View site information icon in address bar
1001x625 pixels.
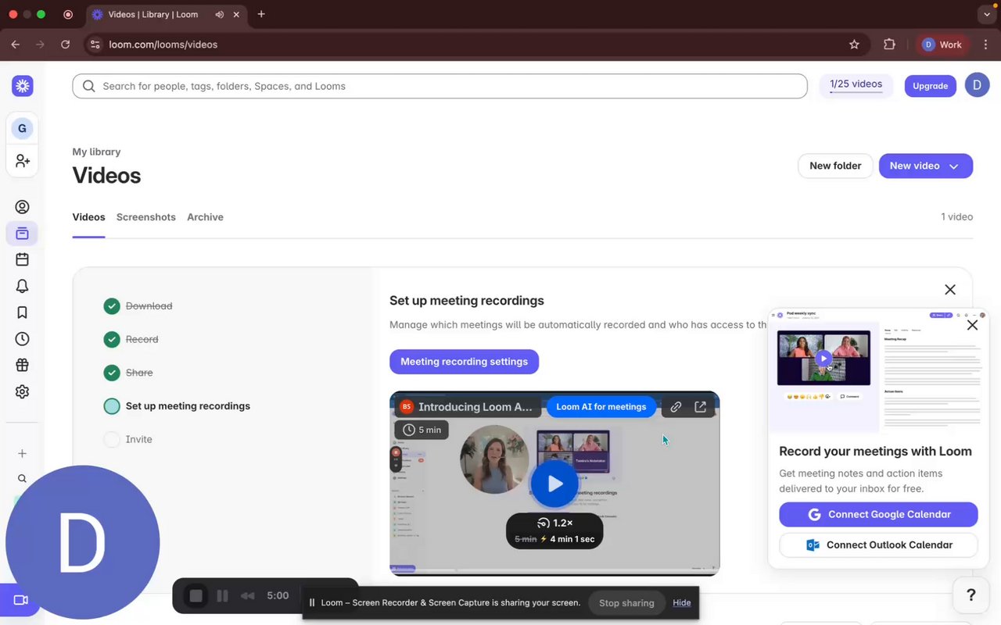tap(95, 45)
